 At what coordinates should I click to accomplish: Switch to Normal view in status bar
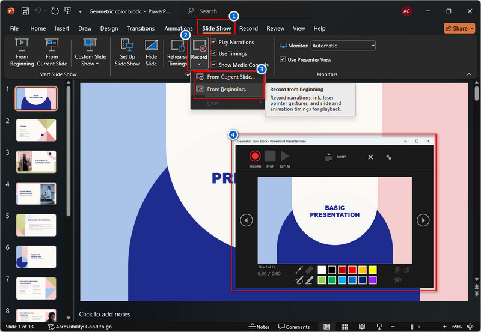(x=326, y=327)
